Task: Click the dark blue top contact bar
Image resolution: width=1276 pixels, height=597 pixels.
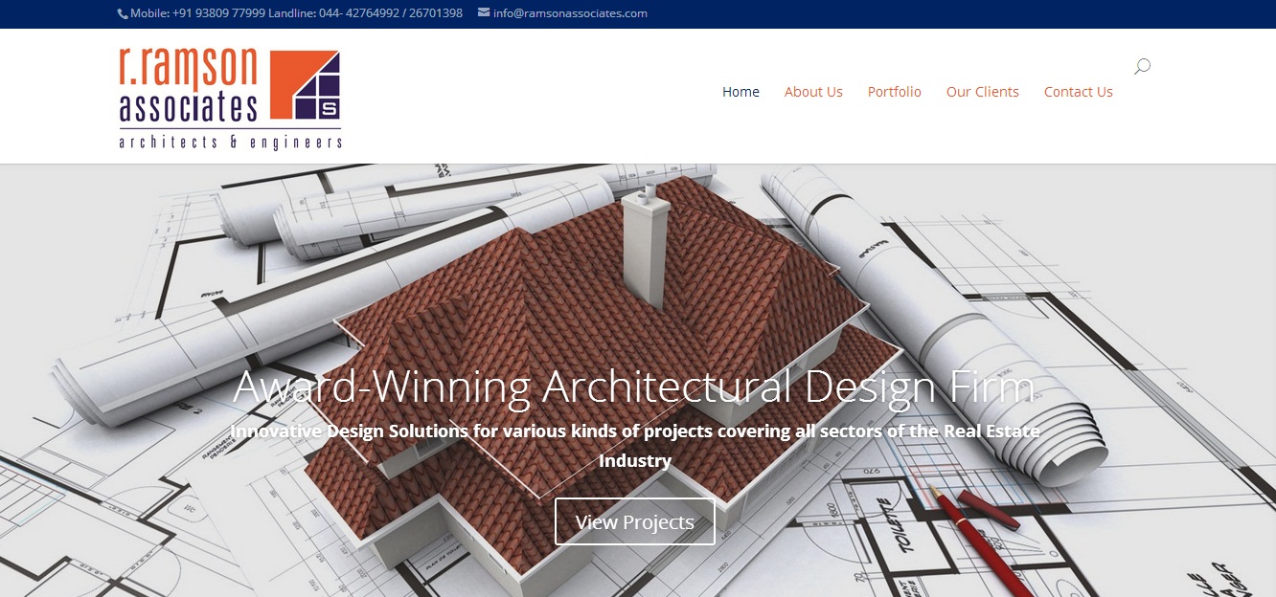Action: coord(862,13)
